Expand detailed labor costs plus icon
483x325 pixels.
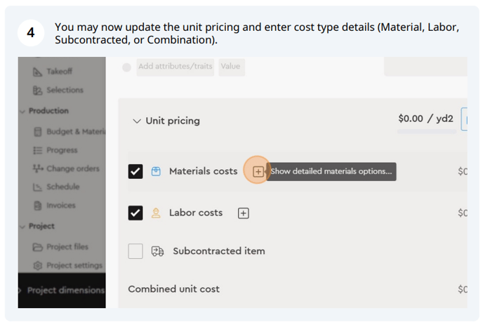[x=244, y=213]
